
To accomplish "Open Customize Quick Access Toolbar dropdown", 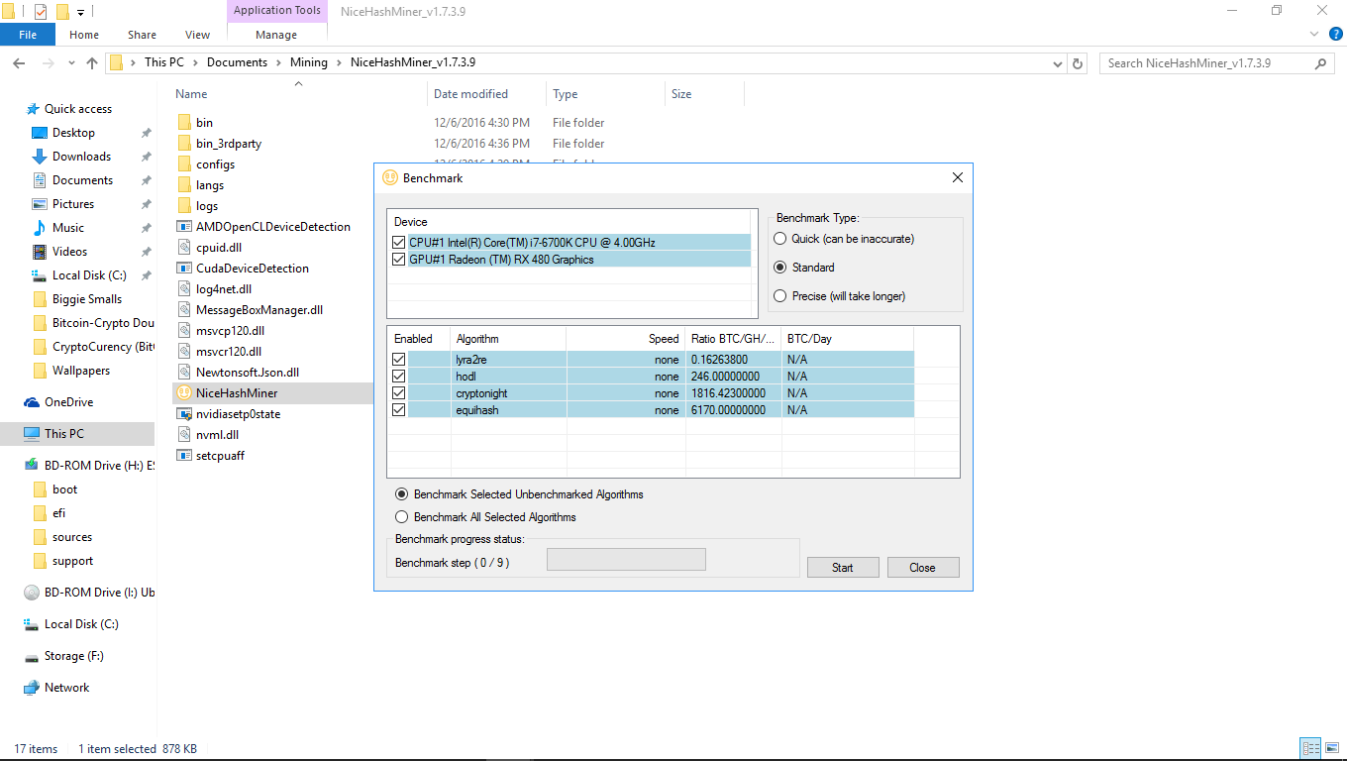I will [x=80, y=12].
